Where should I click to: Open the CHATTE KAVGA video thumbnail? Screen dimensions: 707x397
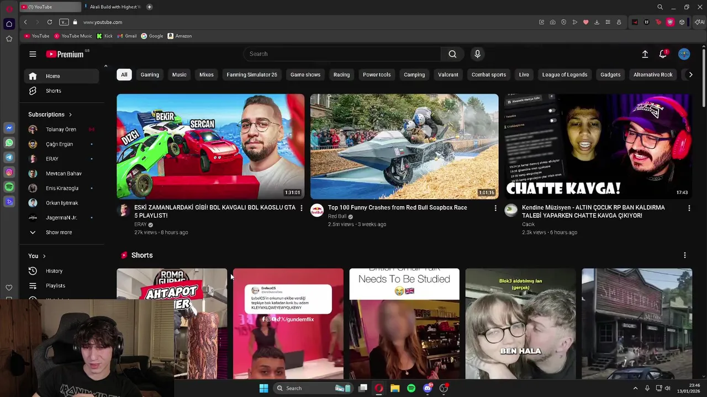[598, 146]
